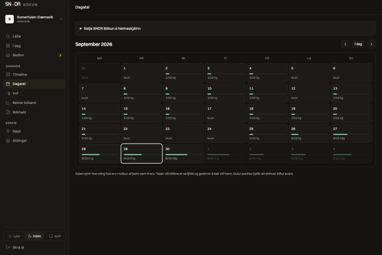Select day 7 marked laust

click(x=100, y=93)
